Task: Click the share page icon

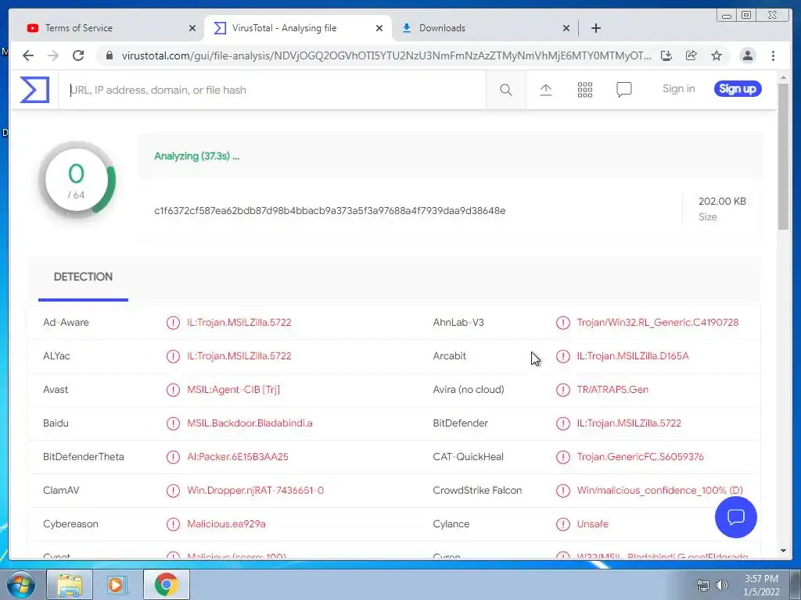Action: 691,55
